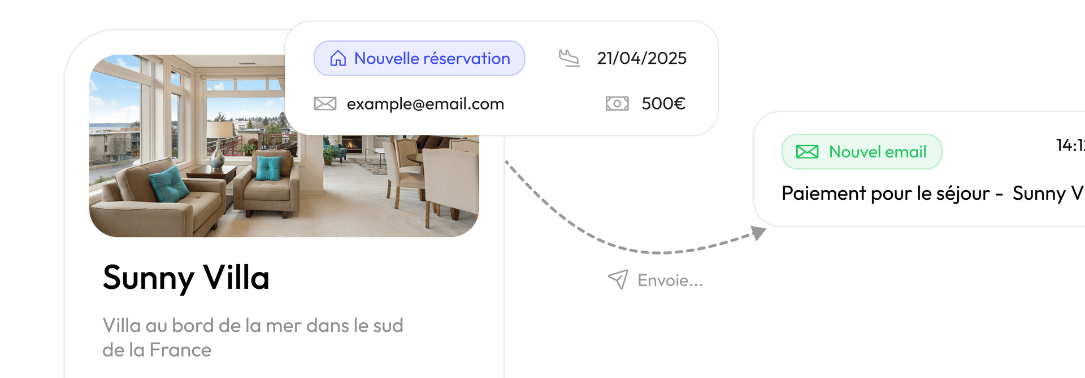Click the example@email.com address
Image resolution: width=1085 pixels, height=378 pixels.
(425, 104)
